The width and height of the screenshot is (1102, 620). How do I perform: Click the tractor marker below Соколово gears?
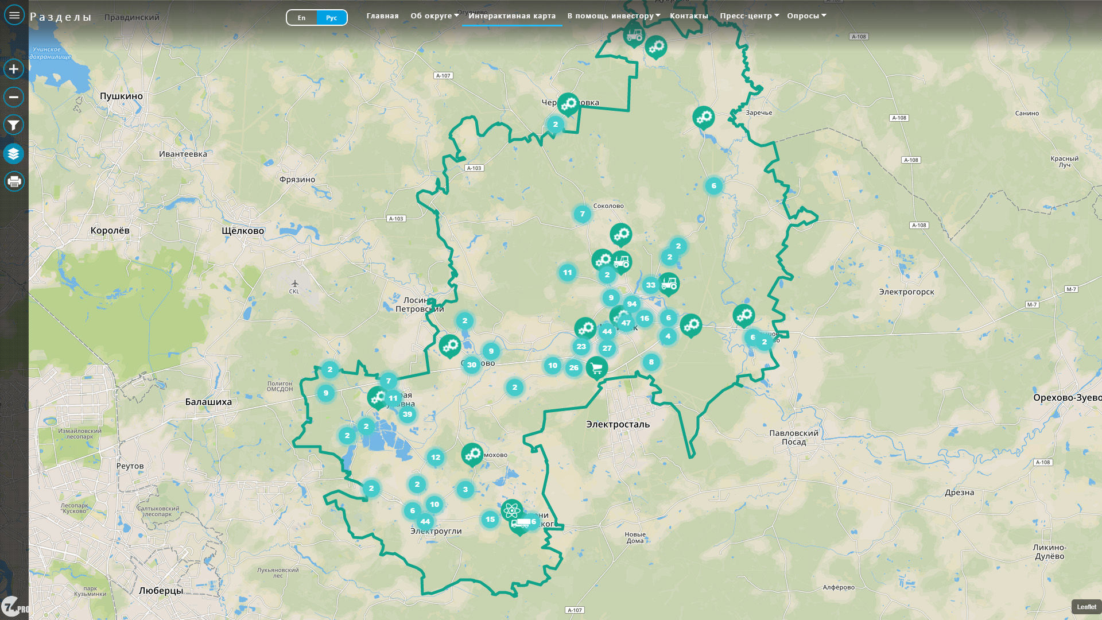[x=622, y=262]
